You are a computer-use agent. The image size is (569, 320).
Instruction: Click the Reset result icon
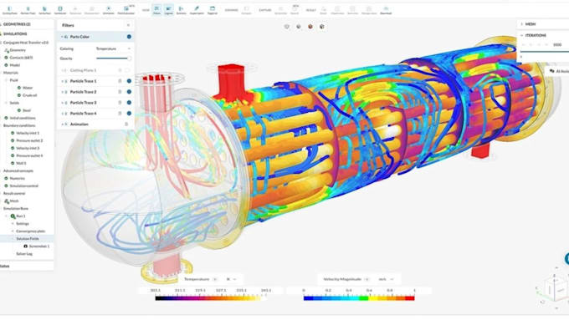323,10
